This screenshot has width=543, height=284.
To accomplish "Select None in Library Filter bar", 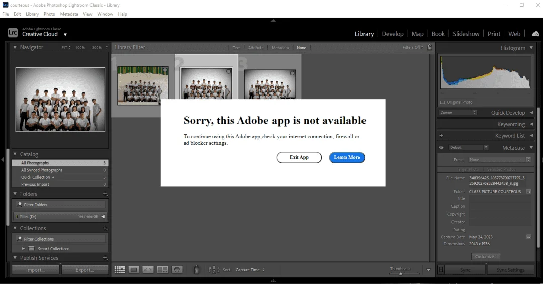I will tap(301, 48).
